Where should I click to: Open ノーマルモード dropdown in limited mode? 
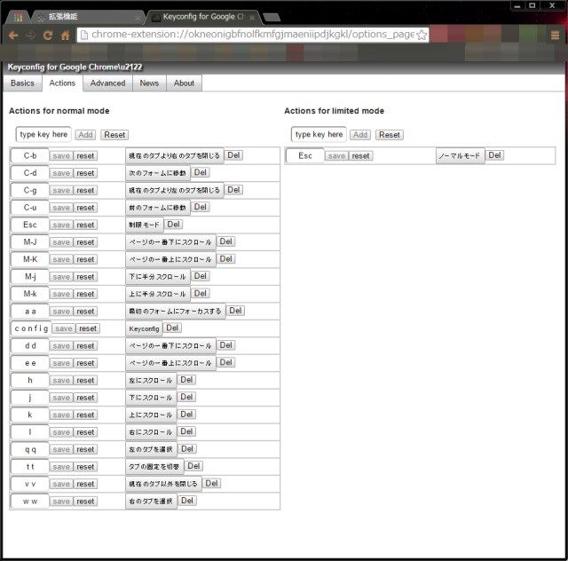[460, 156]
